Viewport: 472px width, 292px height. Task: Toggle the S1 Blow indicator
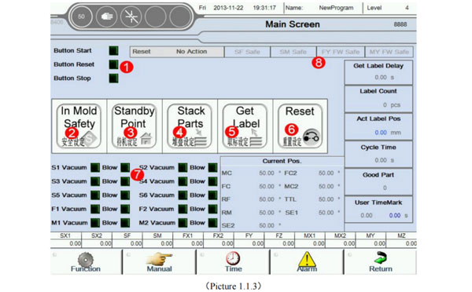125,168
